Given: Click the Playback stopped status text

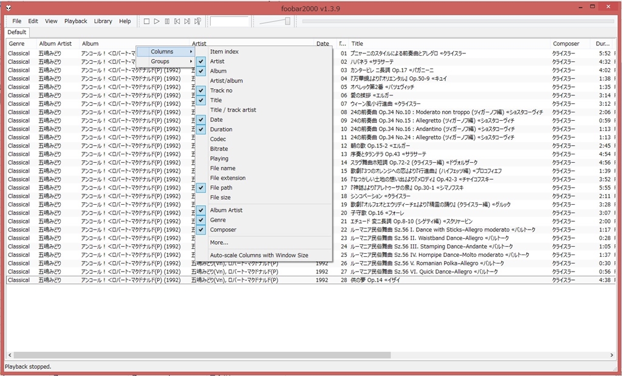Looking at the screenshot, I should tap(28, 366).
